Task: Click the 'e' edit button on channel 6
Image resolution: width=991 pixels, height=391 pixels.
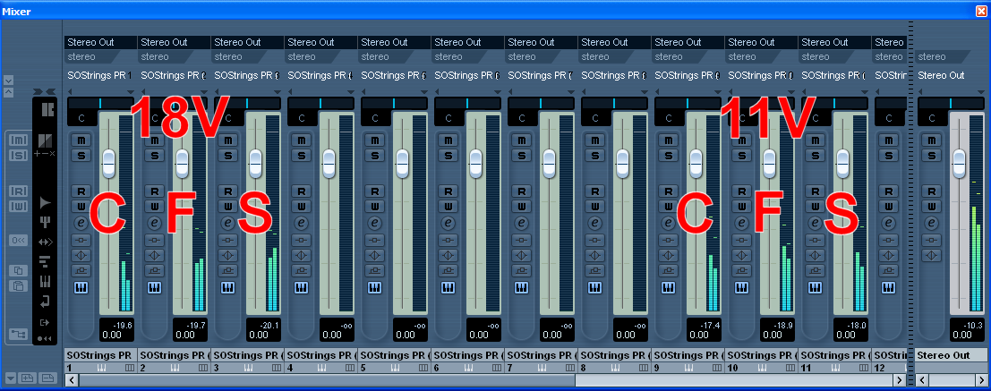Action: click(448, 223)
